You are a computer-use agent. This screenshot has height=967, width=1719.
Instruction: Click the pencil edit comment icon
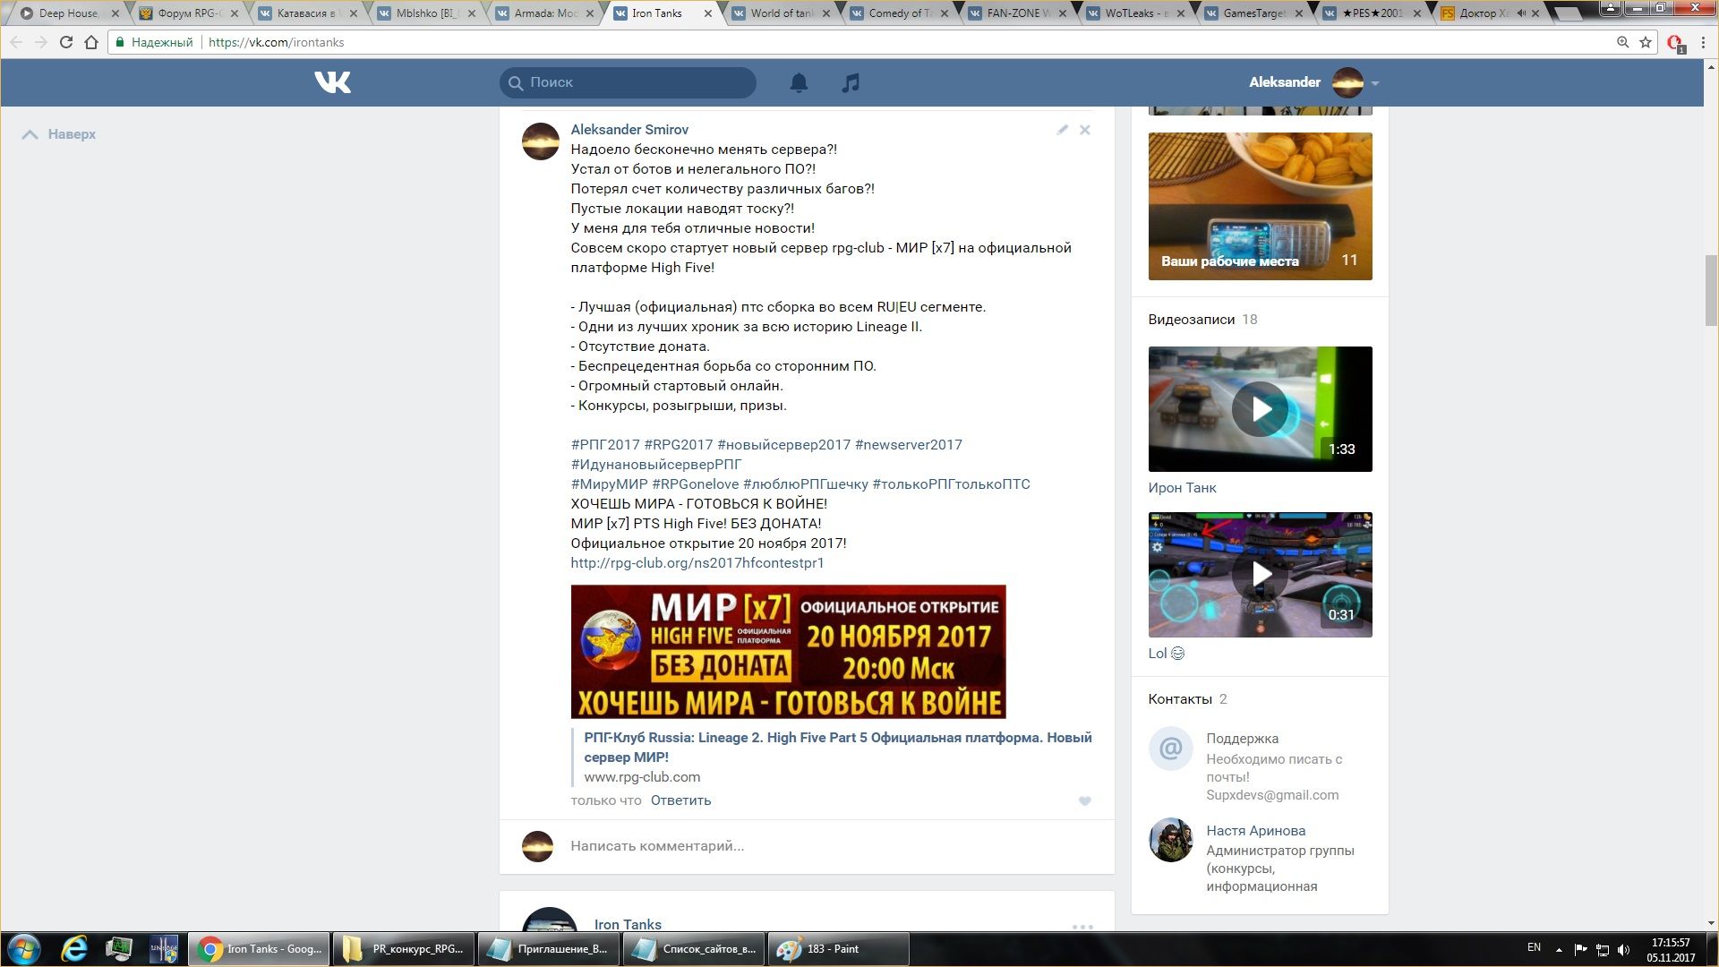coord(1062,130)
